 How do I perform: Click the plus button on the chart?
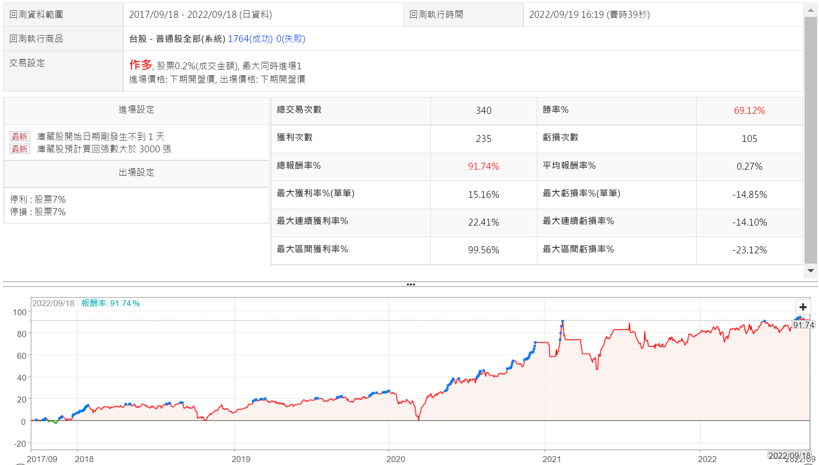coord(803,307)
